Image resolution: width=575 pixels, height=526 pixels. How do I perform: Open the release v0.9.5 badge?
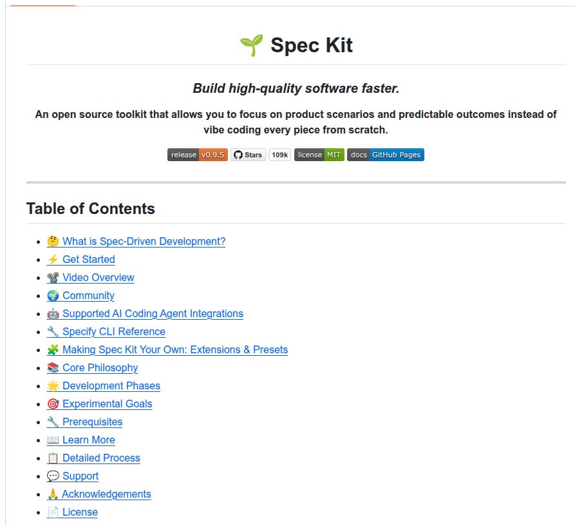point(198,155)
